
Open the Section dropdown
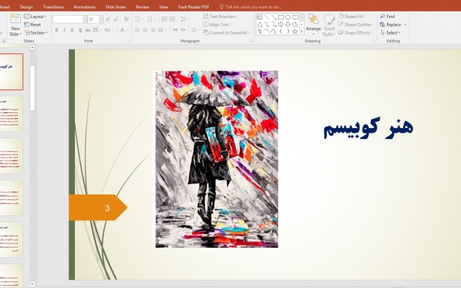pos(36,32)
